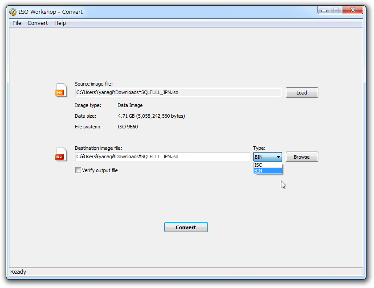This screenshot has height=288, width=374.
Task: Open the File menu
Action: (17, 23)
